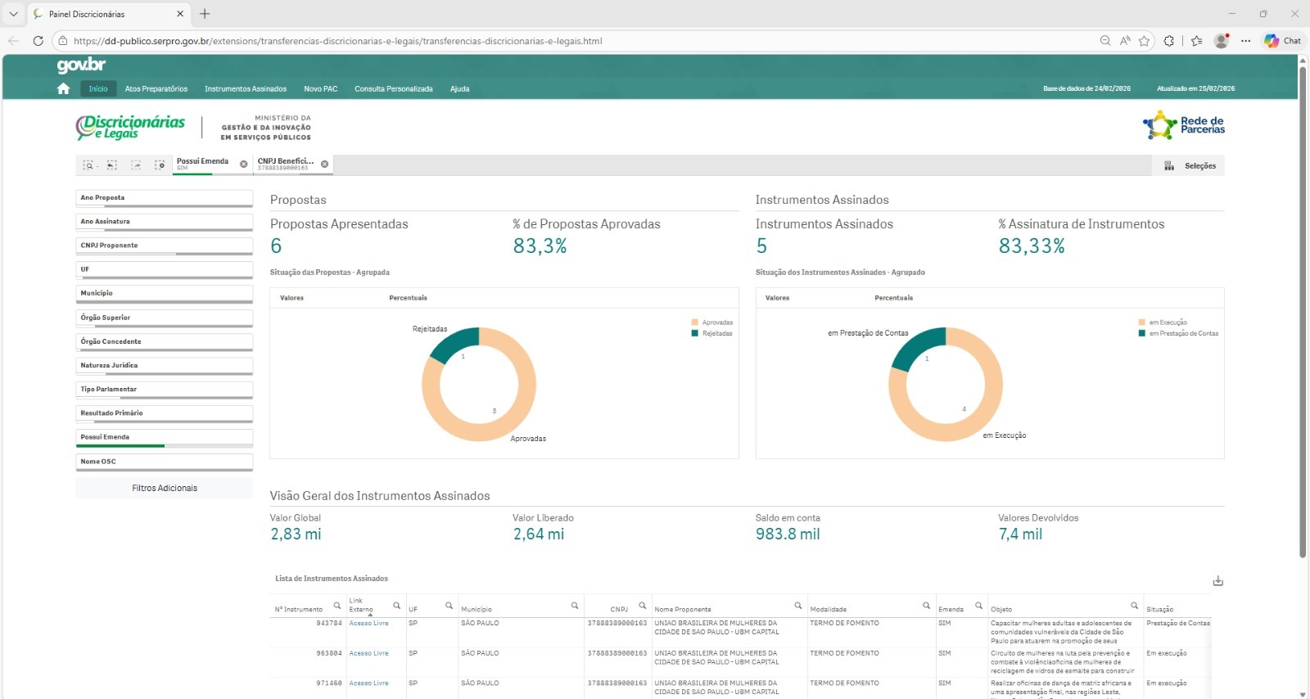Viewport: 1310px width, 699px height.
Task: Clear all selections icon
Action: pos(160,165)
